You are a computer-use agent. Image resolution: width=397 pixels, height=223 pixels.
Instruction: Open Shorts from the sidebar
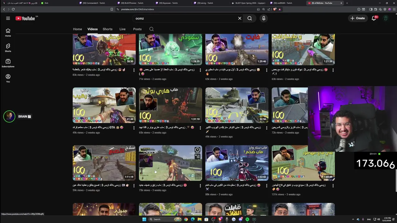point(8,48)
